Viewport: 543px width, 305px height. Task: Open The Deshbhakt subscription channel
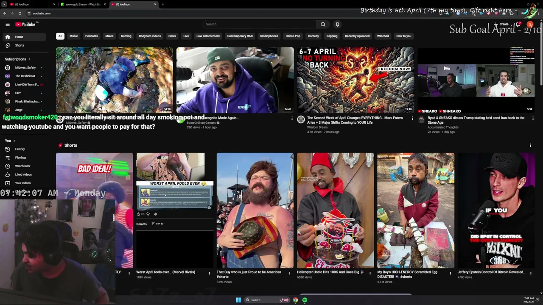pos(24,76)
